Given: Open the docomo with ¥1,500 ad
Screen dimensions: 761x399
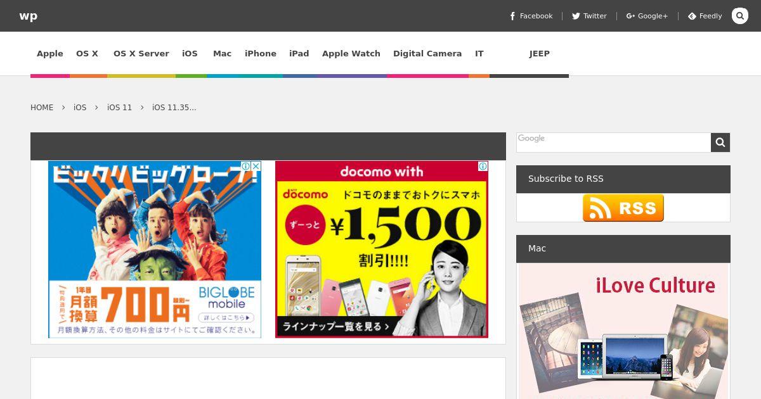Looking at the screenshot, I should [x=382, y=250].
